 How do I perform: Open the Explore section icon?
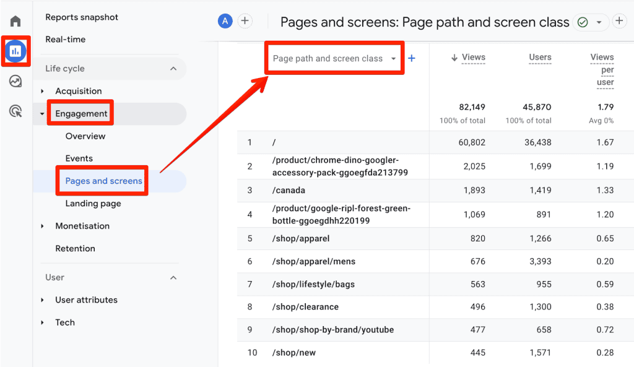14,81
